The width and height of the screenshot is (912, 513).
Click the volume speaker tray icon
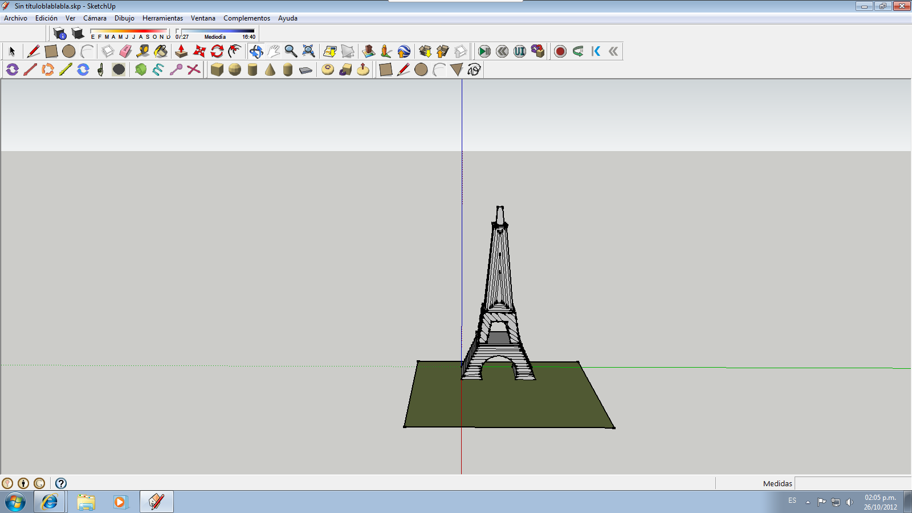click(849, 502)
